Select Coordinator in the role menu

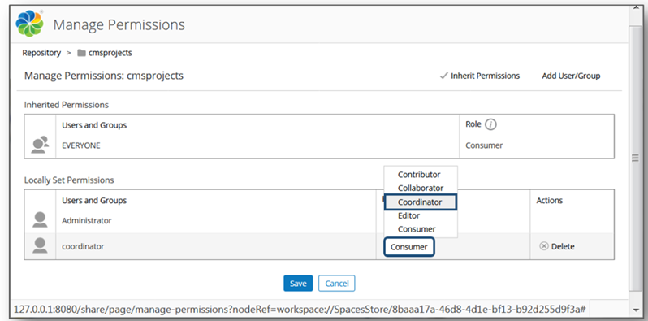421,202
